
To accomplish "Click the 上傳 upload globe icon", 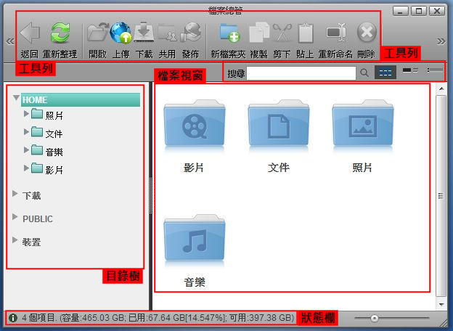I will (x=121, y=33).
